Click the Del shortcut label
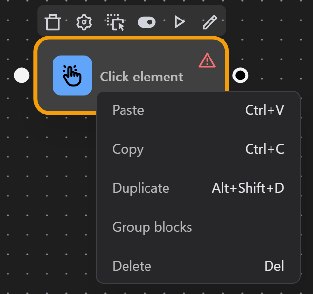The width and height of the screenshot is (313, 294). click(274, 266)
